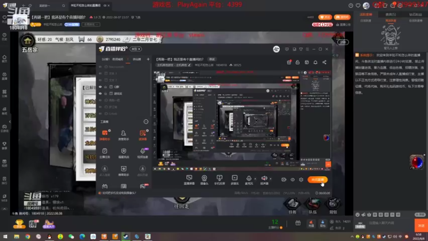Screen dimensions: 428x241
Task: Open 弹幕助手 tool in toolbox
Action: point(104,135)
